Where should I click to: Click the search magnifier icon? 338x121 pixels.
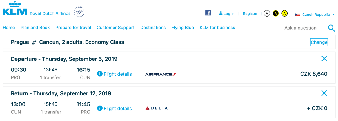tap(332, 28)
